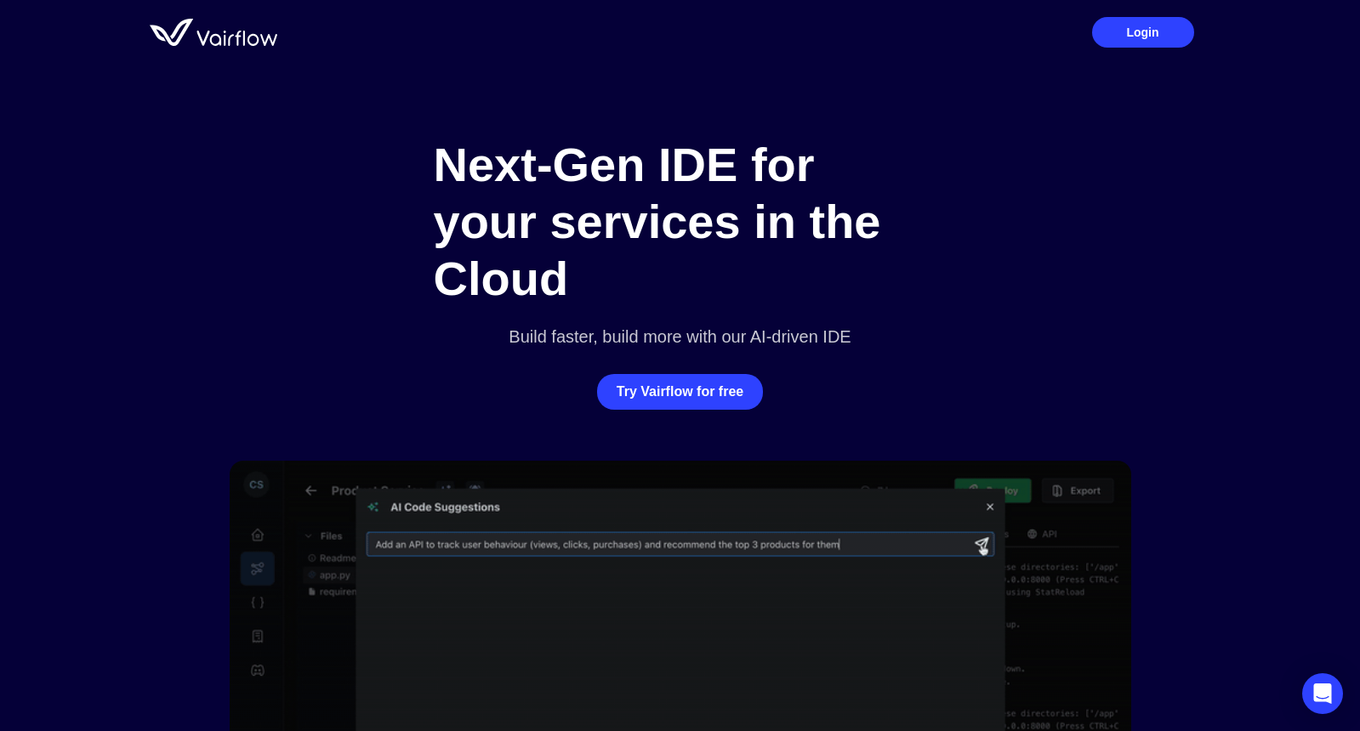This screenshot has height=731, width=1360.
Task: Open the chat messenger launcher
Action: click(x=1322, y=694)
